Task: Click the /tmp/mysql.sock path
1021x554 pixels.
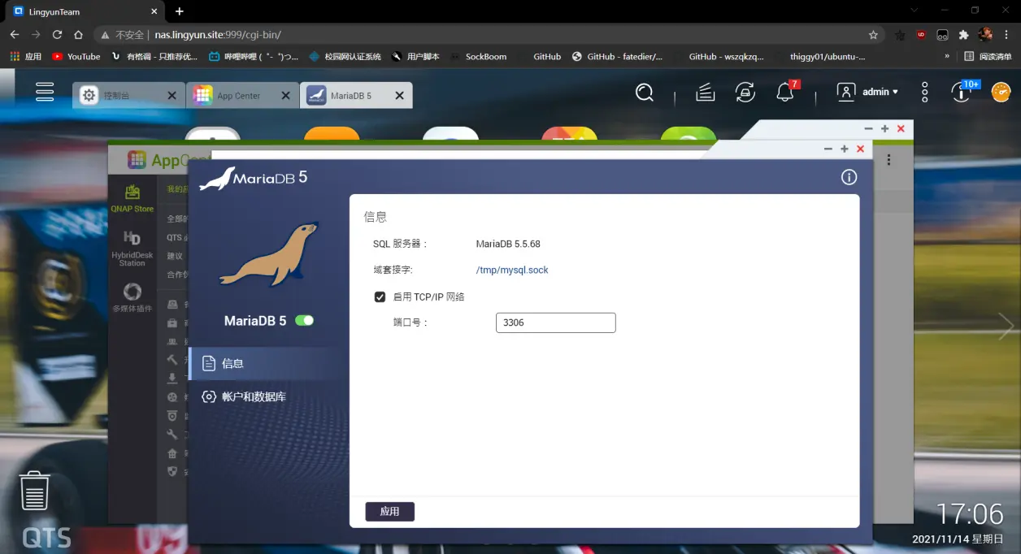Action: point(512,270)
